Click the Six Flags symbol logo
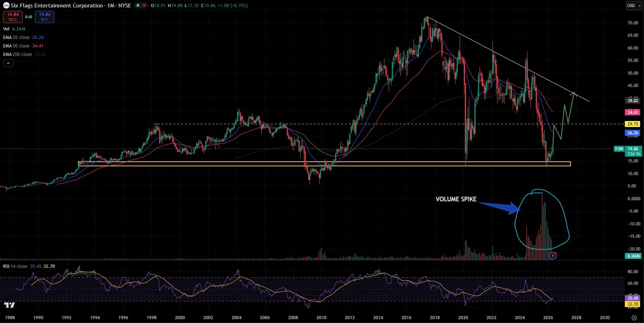This screenshot has height=323, width=644. coord(6,5)
